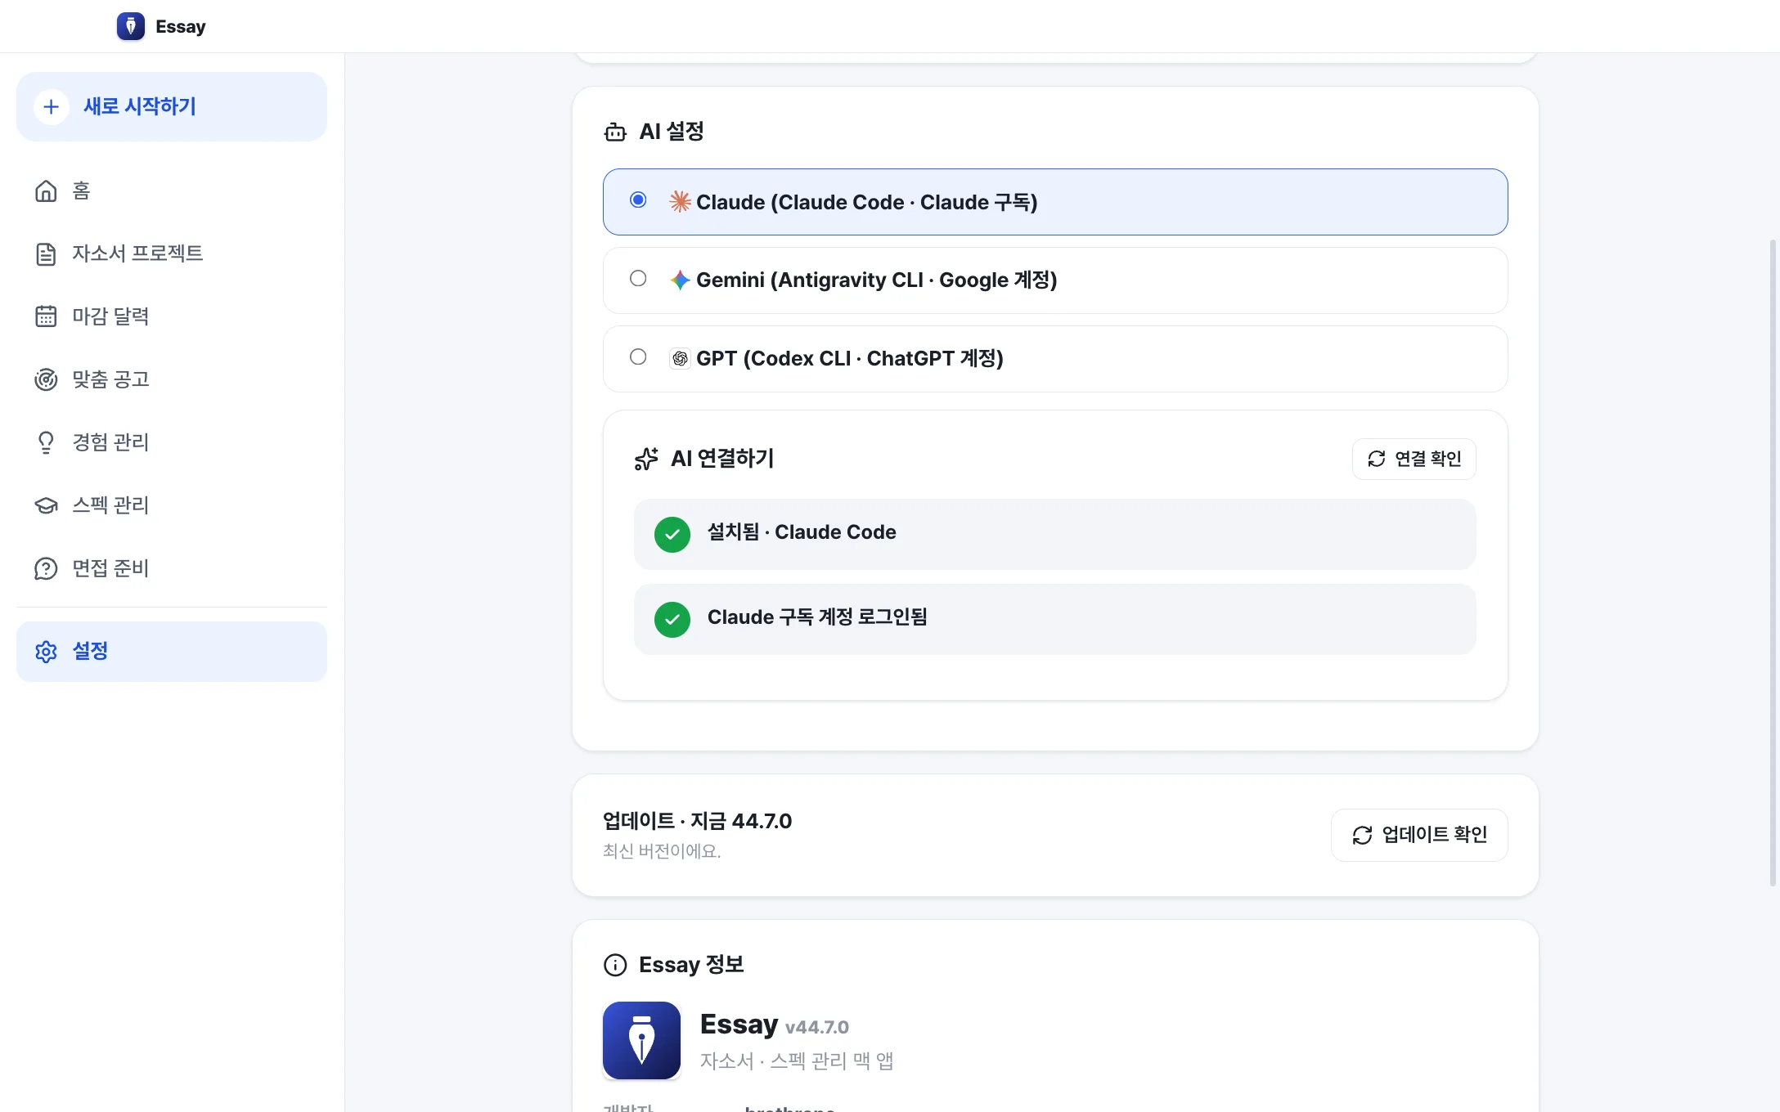Select the Claude radio button
The width and height of the screenshot is (1780, 1112).
pos(638,200)
